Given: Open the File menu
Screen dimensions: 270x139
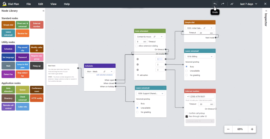Looking at the screenshot, I should point(29,4).
